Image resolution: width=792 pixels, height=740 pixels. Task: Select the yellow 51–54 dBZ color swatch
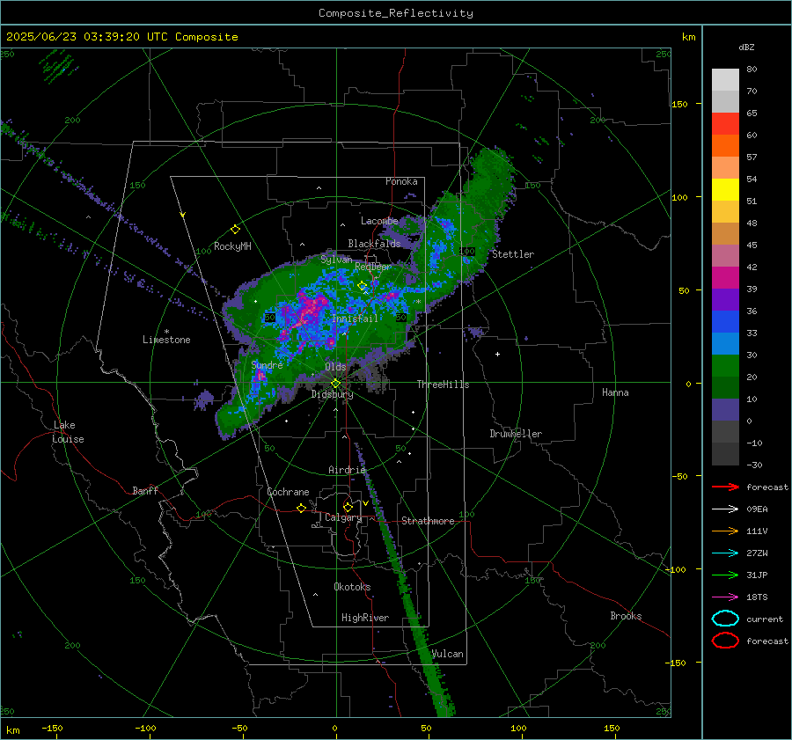point(725,190)
